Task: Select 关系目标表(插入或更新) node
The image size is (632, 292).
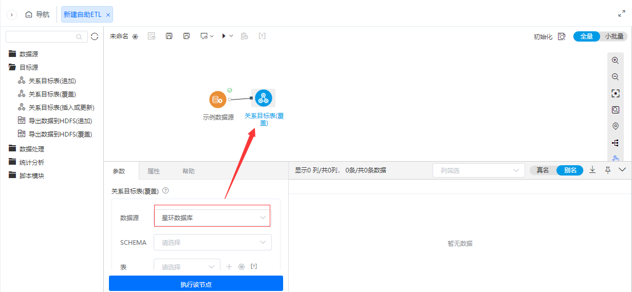Action: (56, 107)
